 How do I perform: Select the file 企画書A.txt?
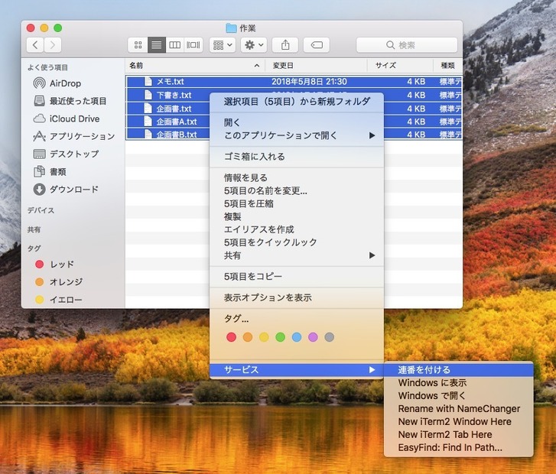click(x=177, y=122)
